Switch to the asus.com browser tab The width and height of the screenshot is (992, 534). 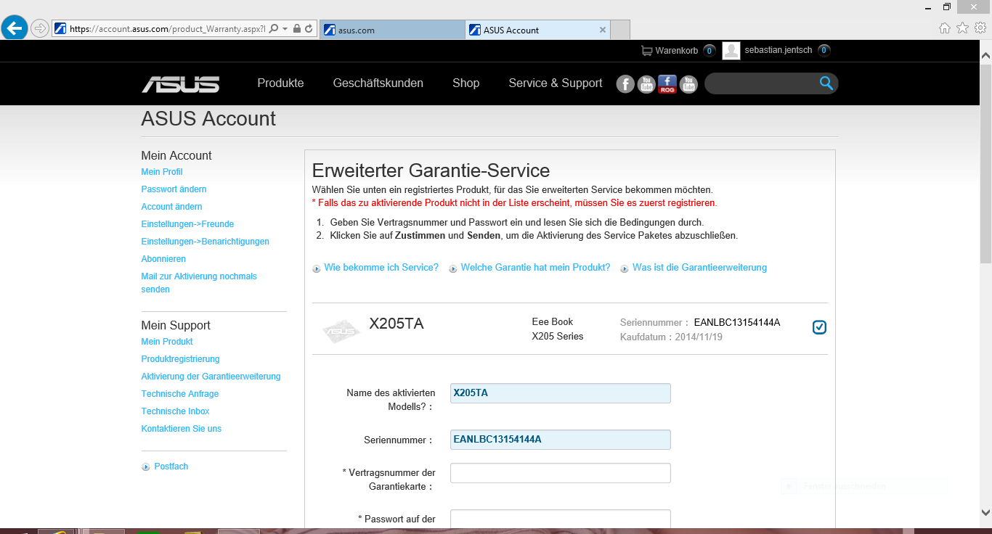click(391, 30)
